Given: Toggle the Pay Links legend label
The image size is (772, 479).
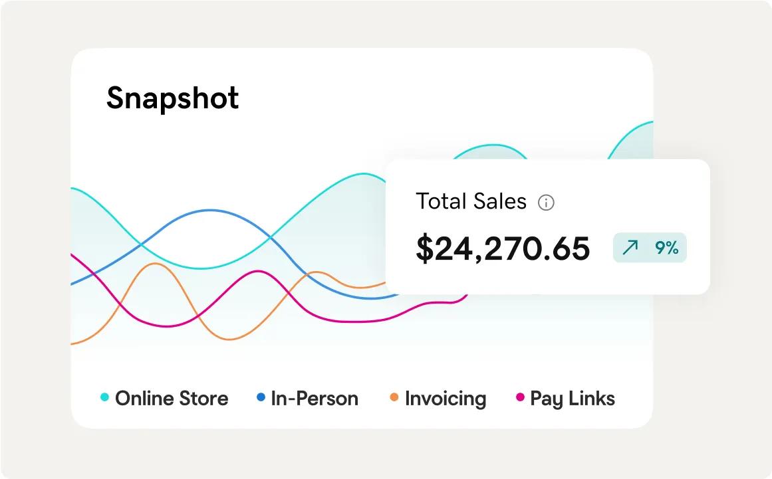Looking at the screenshot, I should coord(573,399).
